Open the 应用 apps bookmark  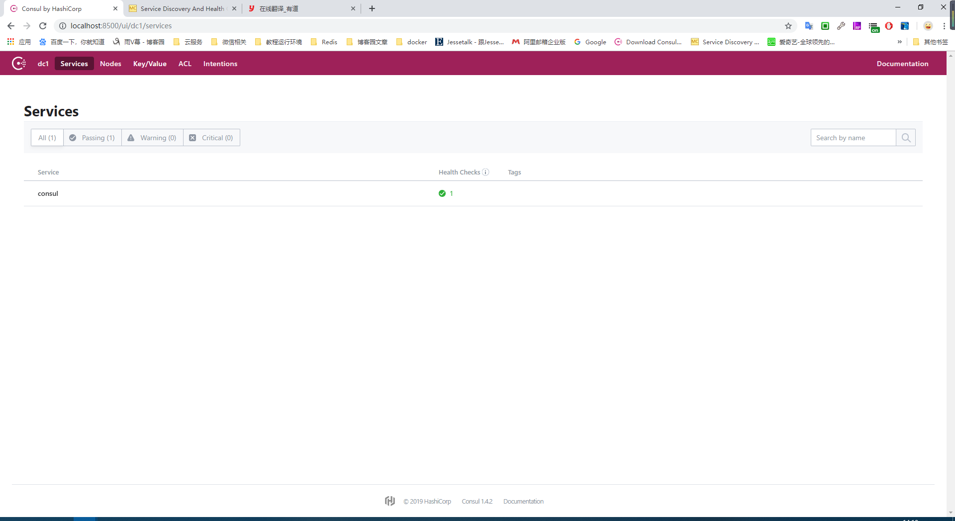click(19, 42)
